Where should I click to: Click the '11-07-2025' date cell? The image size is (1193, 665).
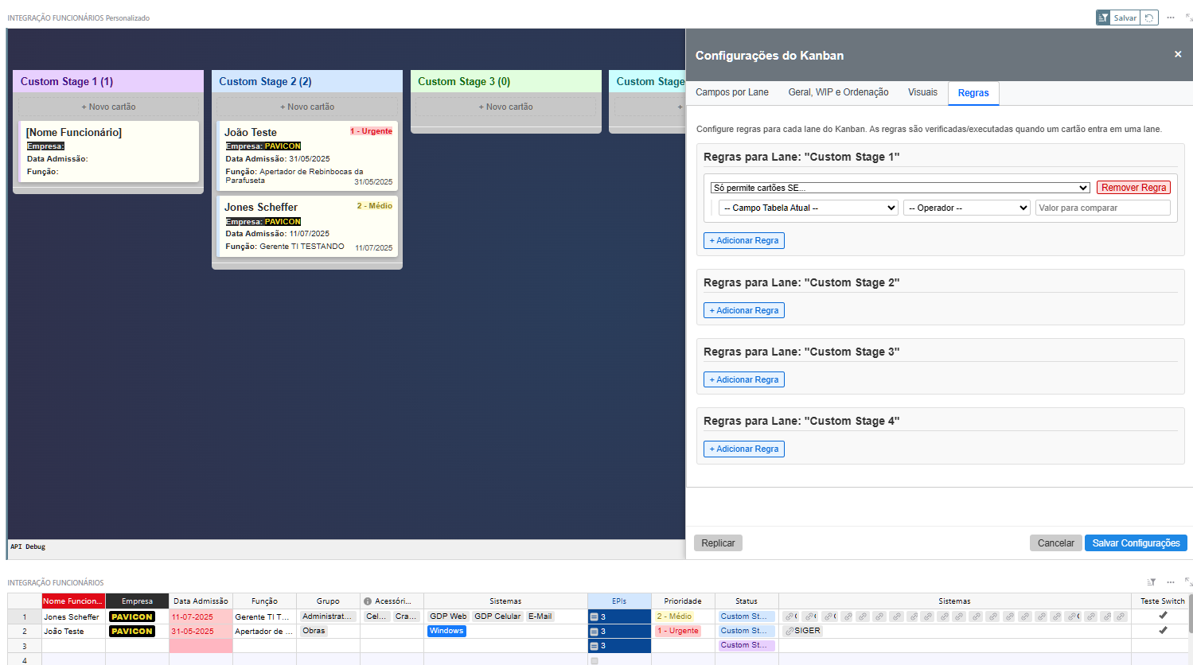pyautogui.click(x=201, y=616)
